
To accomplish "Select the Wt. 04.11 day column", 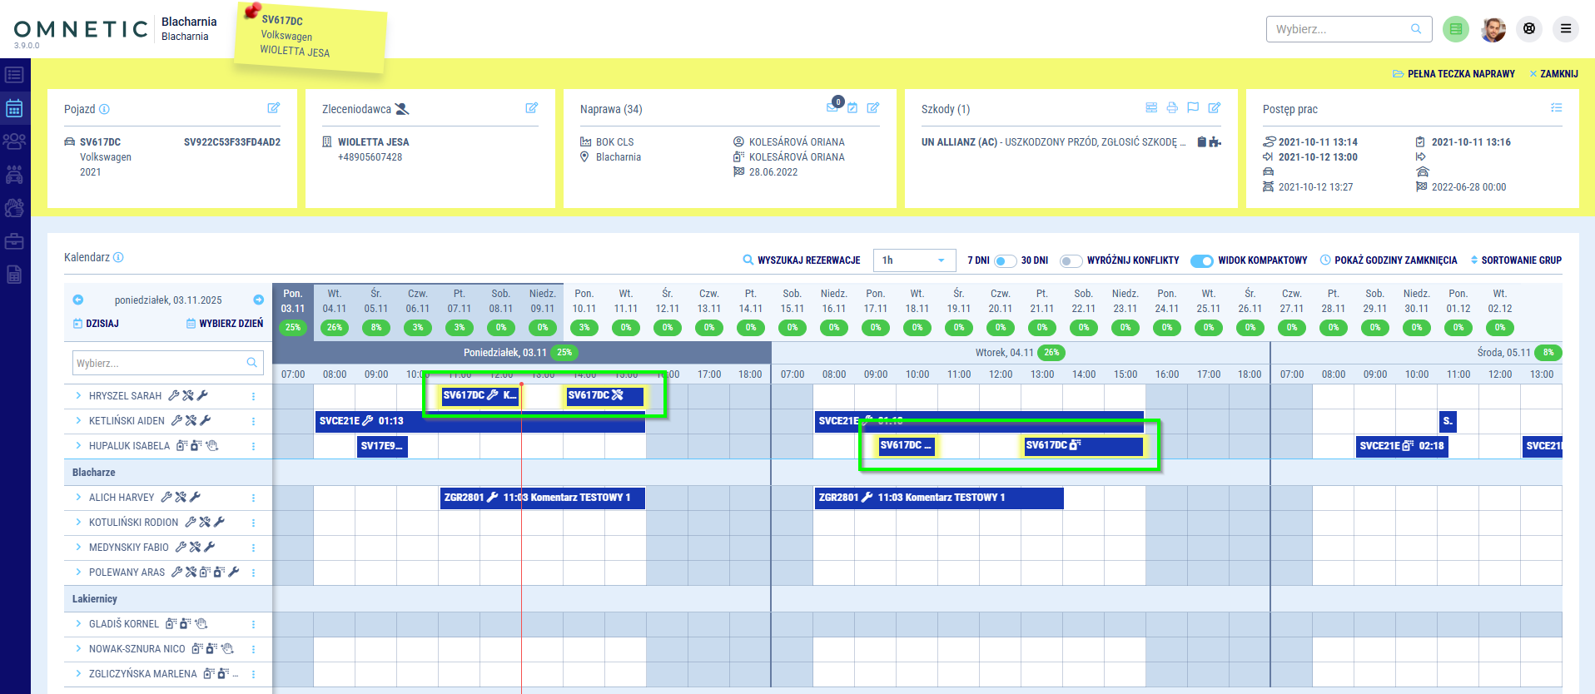I will tap(335, 301).
